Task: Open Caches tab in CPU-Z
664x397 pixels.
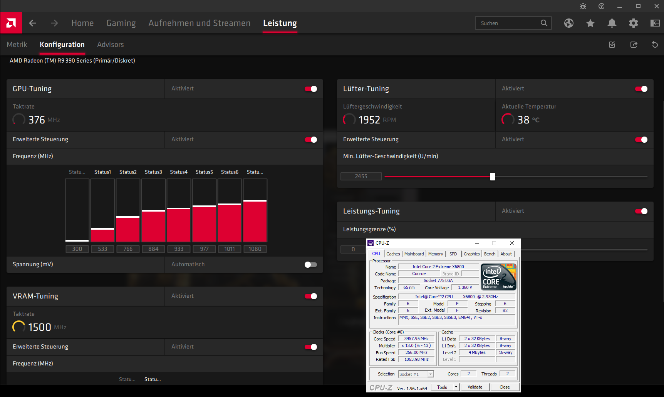Action: point(393,254)
